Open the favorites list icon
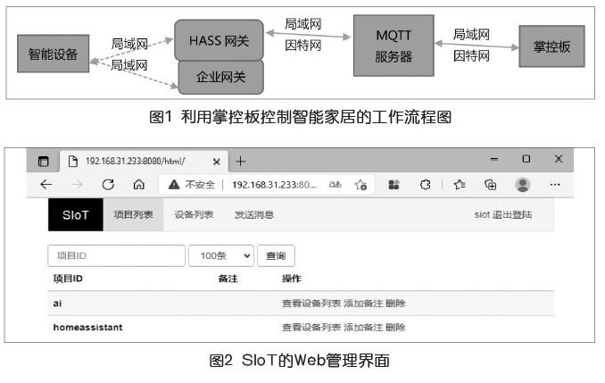605x383 pixels. (459, 185)
